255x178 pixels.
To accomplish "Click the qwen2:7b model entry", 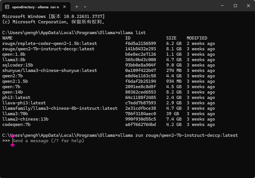I will 13,76.
